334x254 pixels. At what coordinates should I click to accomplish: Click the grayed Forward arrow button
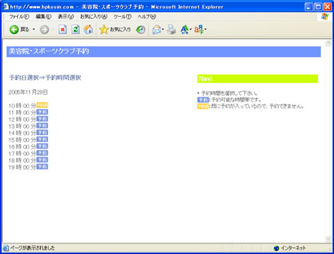coord(45,30)
